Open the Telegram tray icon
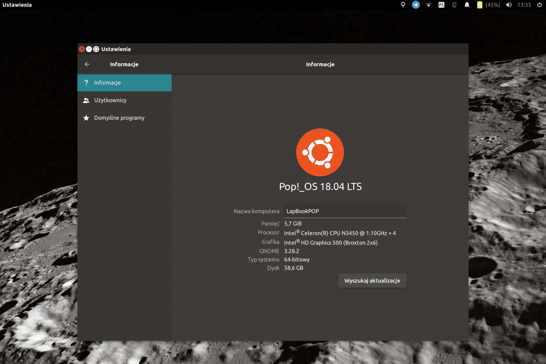Image resolution: width=546 pixels, height=364 pixels. click(415, 5)
